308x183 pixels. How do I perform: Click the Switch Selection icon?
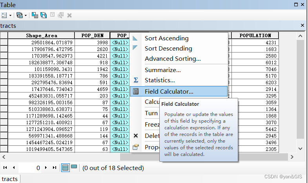click(x=43, y=15)
